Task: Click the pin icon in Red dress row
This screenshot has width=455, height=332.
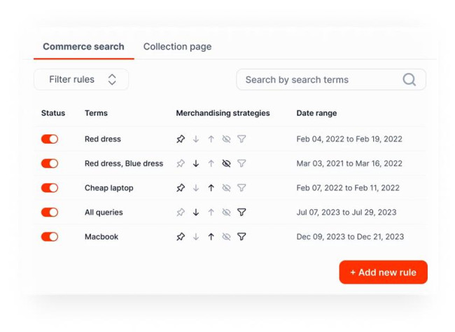Action: (181, 139)
